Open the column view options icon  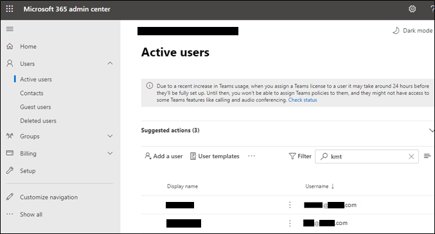427,156
